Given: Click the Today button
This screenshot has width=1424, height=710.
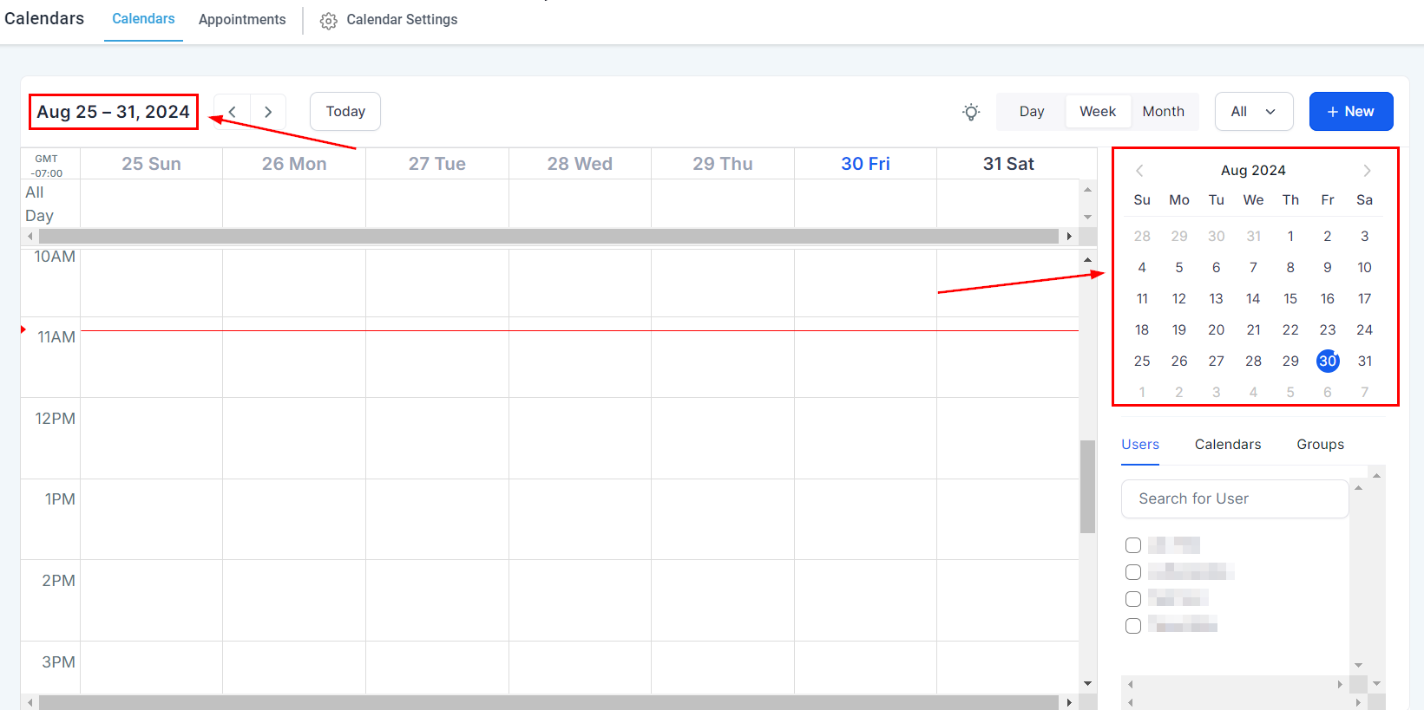Looking at the screenshot, I should pos(345,112).
